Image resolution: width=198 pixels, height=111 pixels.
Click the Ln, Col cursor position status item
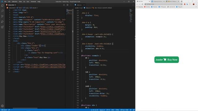pyautogui.click(x=95, y=110)
